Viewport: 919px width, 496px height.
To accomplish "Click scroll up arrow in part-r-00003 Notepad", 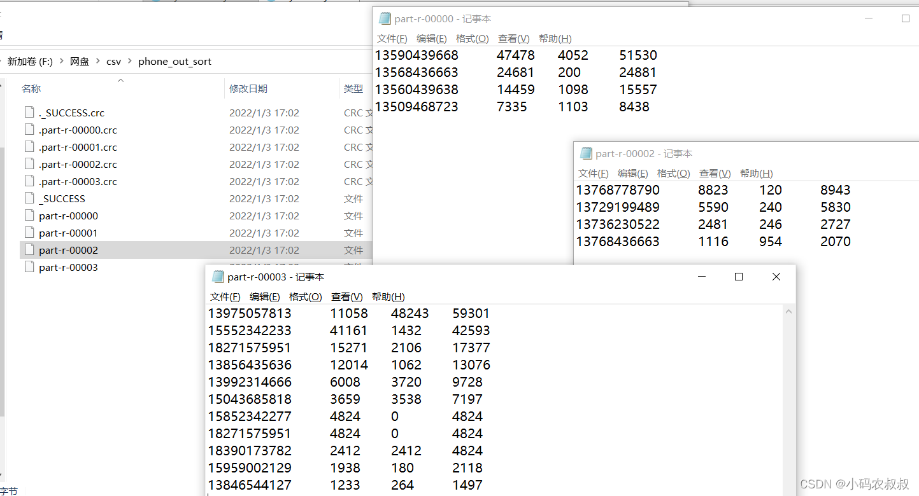I will (x=788, y=312).
